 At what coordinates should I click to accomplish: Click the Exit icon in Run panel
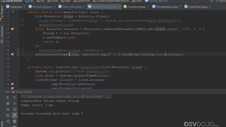point(8,121)
